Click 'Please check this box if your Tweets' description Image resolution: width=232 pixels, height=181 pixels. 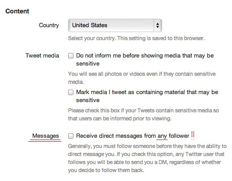[143, 115]
